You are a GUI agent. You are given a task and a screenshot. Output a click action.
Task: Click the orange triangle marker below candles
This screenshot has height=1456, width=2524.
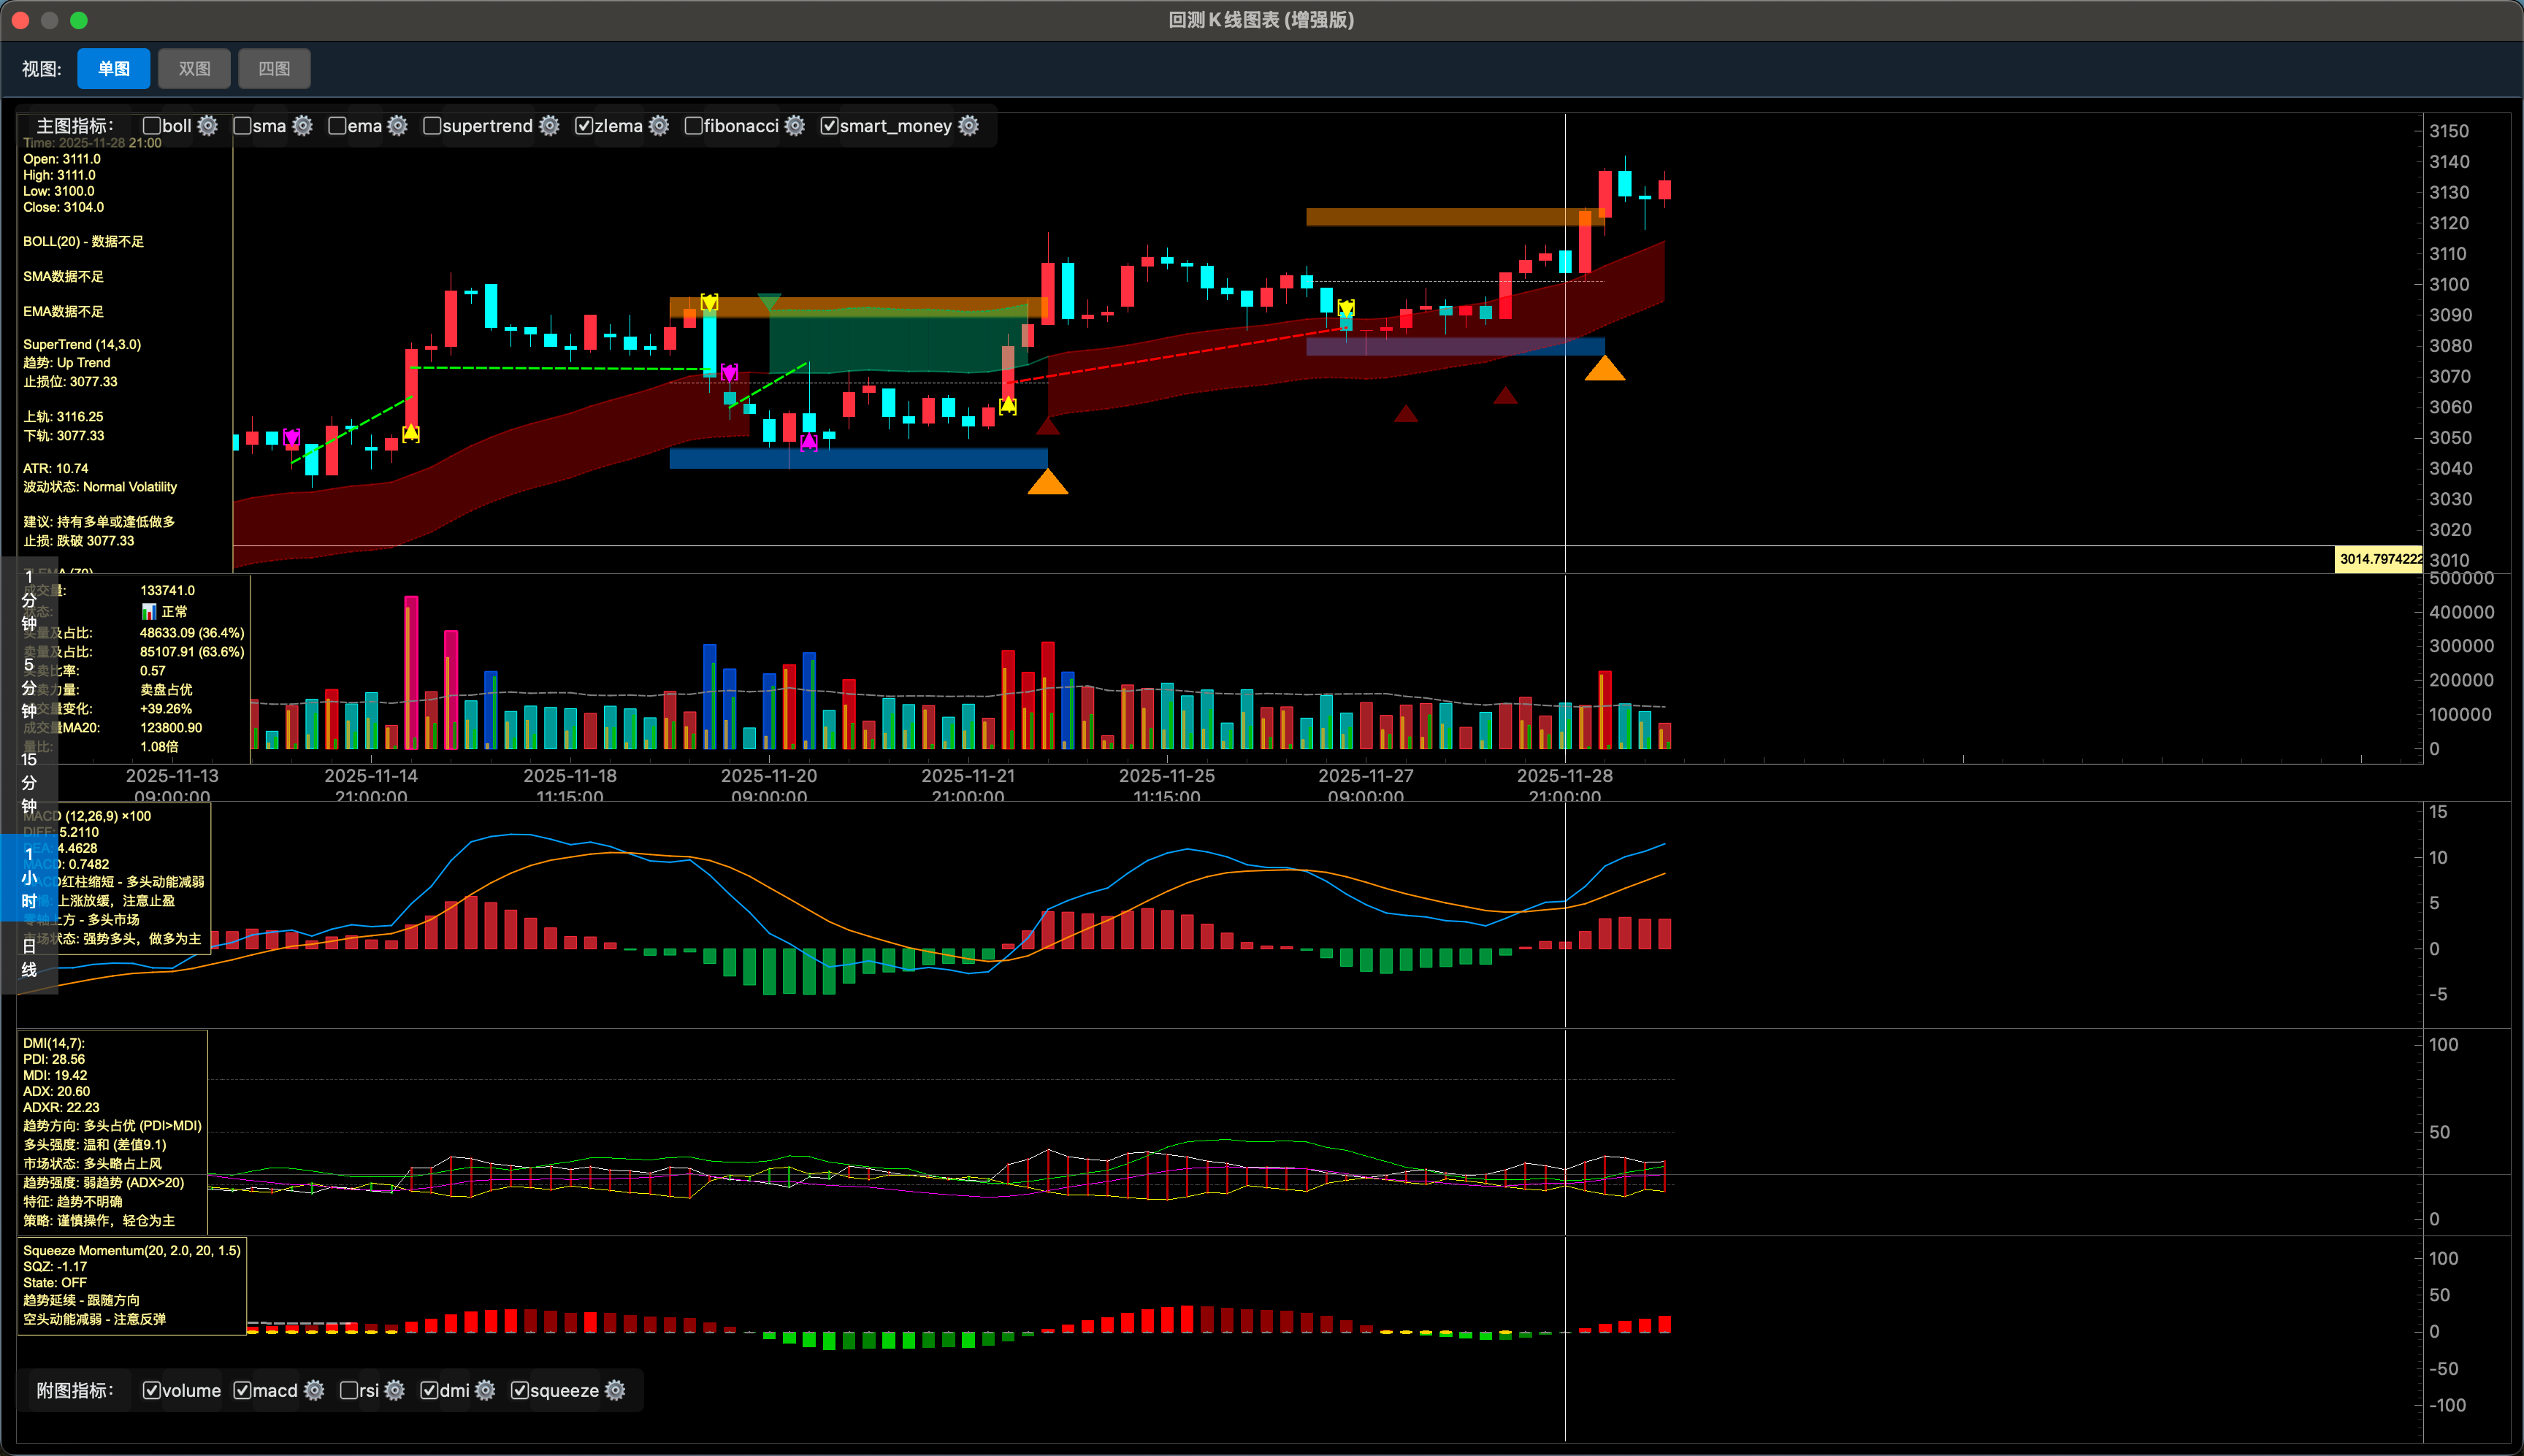coord(1047,483)
